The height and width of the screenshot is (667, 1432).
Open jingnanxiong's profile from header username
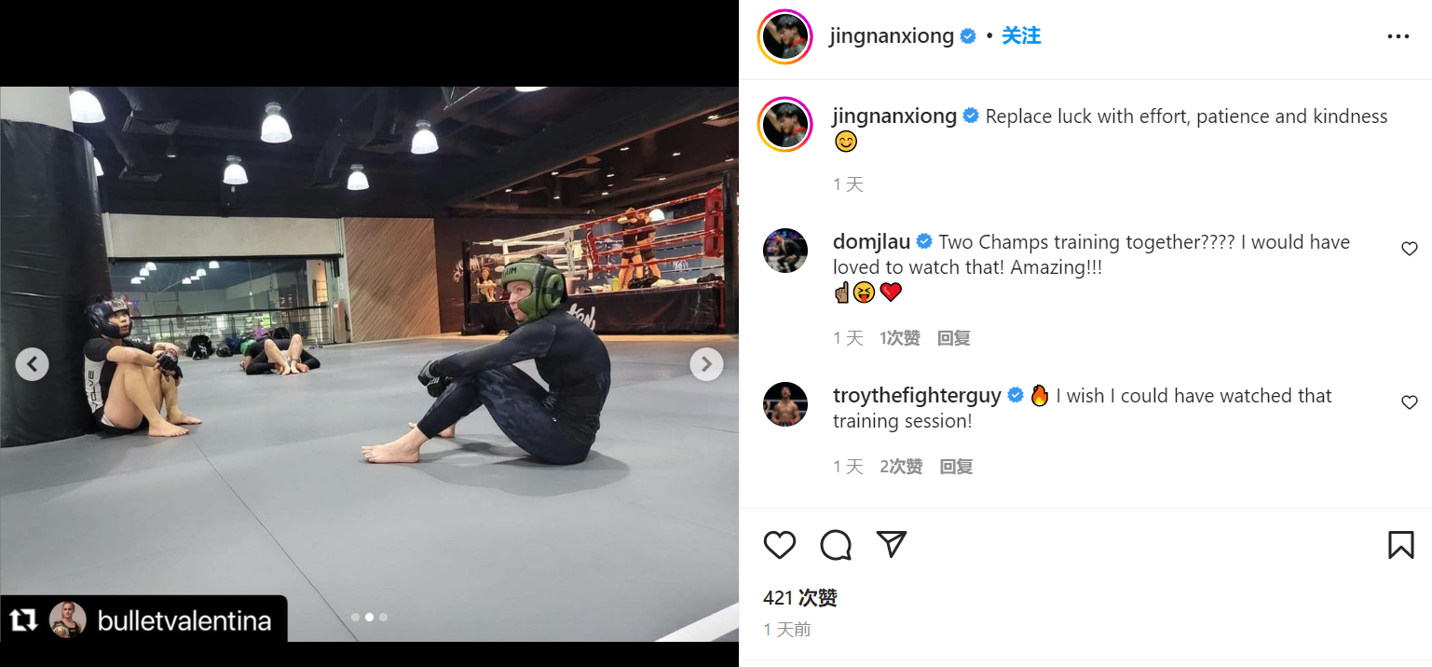pyautogui.click(x=892, y=36)
